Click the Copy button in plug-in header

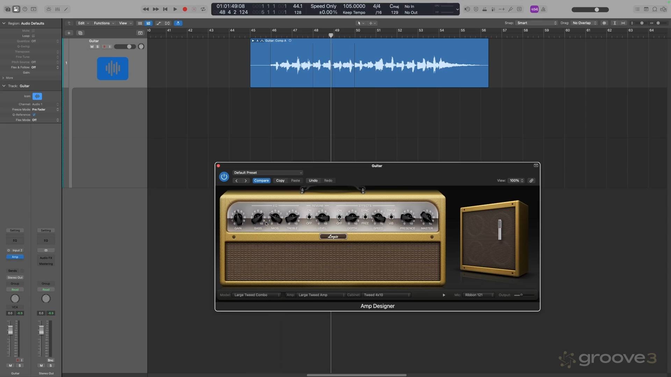(x=280, y=180)
